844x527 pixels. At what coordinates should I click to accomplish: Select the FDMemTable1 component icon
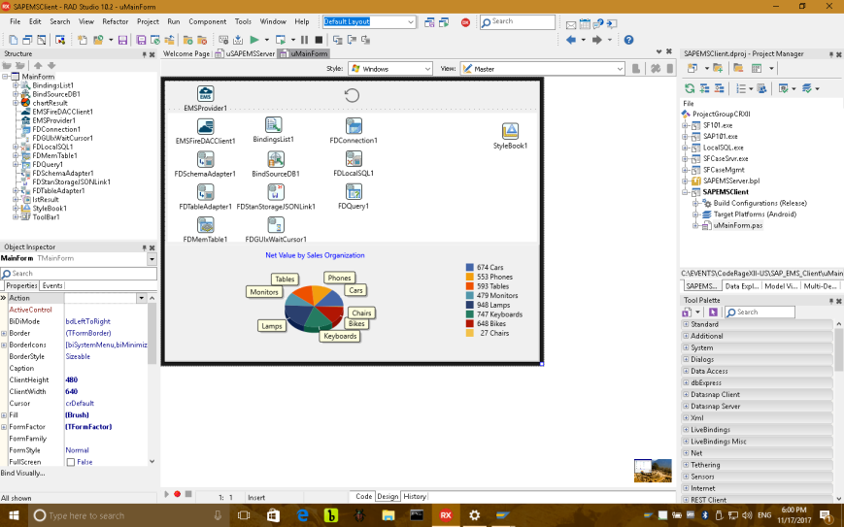(205, 225)
